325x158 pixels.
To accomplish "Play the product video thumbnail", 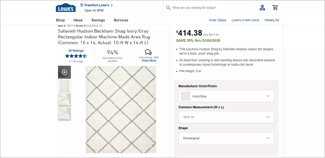I will pyautogui.click(x=64, y=72).
